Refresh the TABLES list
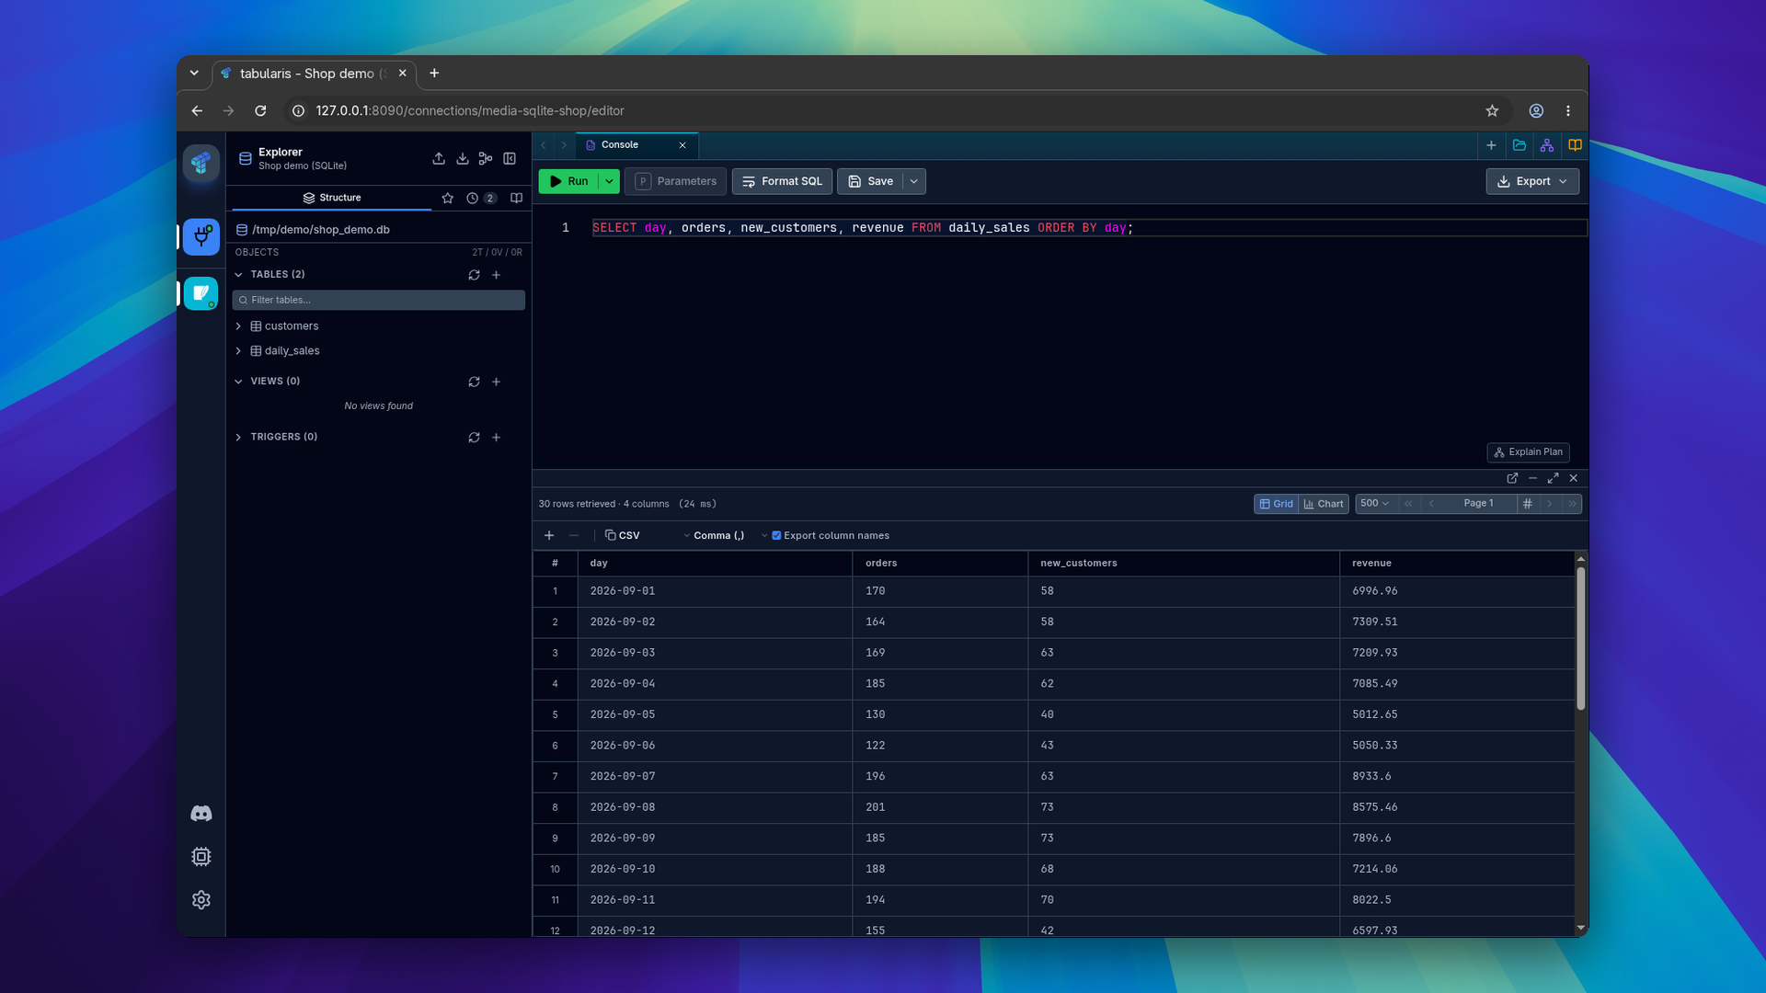Viewport: 1766px width, 993px height. [474, 275]
